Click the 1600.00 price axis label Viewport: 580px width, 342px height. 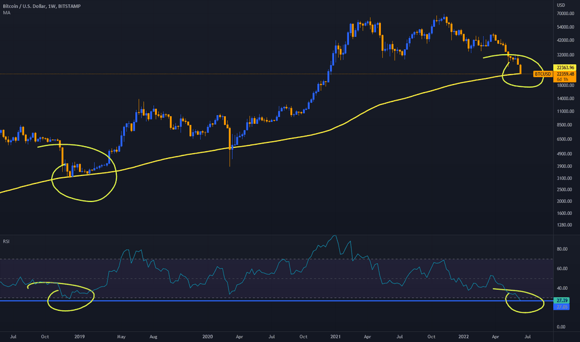(x=564, y=213)
